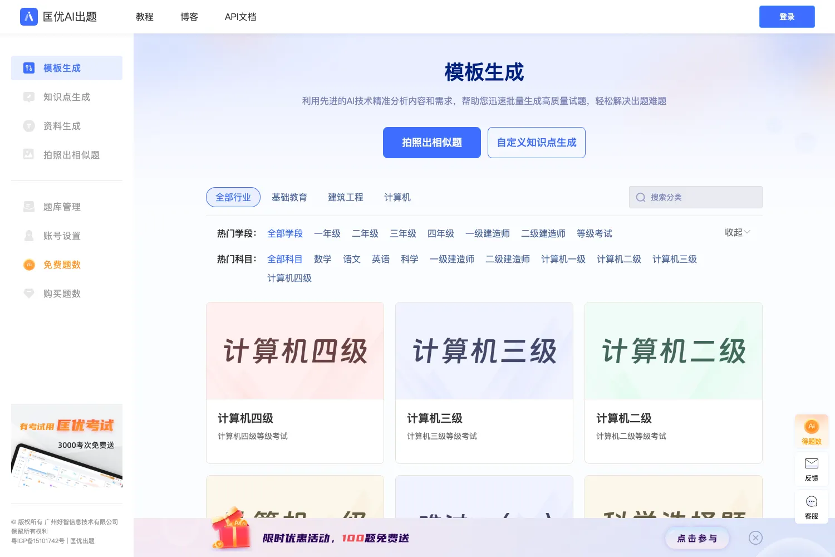Image resolution: width=835 pixels, height=557 pixels.
Task: Open the 计算机四级 card thumbnail
Action: pos(295,351)
